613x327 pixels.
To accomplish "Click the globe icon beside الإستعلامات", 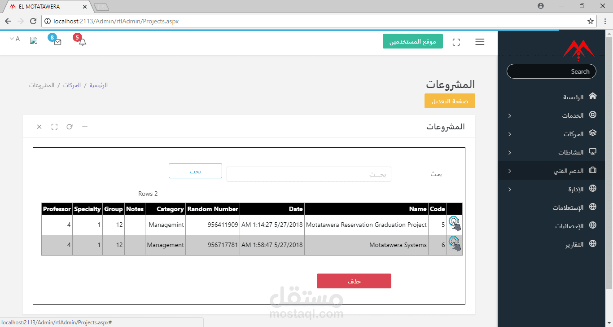I will (593, 207).
